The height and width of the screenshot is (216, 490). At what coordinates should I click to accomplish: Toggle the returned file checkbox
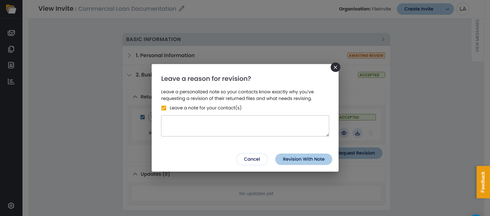click(x=142, y=117)
